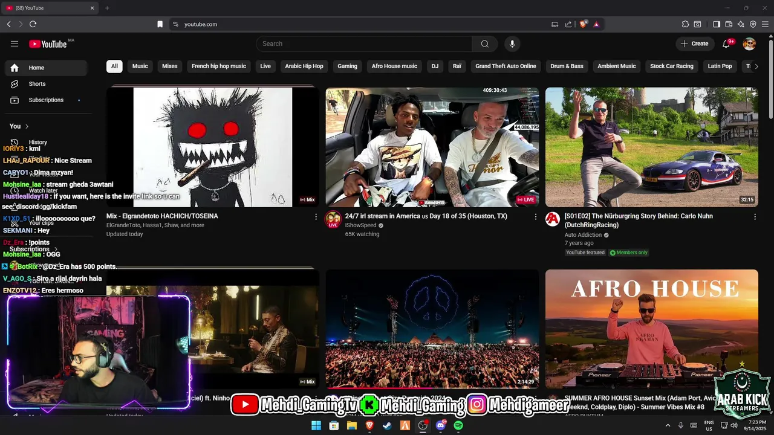Screen dimensions: 774x435
Task: Open Elgrandetoto HACHICH/TOSEINA mix thumbnail
Action: (x=212, y=147)
